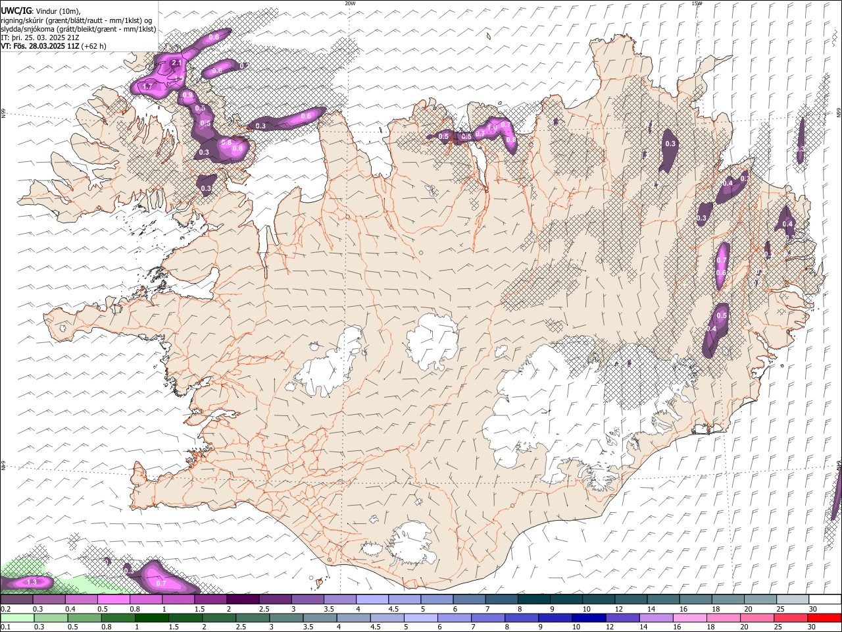Click pale green rain swatch between 0.1 and 0.3
Viewport: 842px width, 632px height.
point(16,618)
